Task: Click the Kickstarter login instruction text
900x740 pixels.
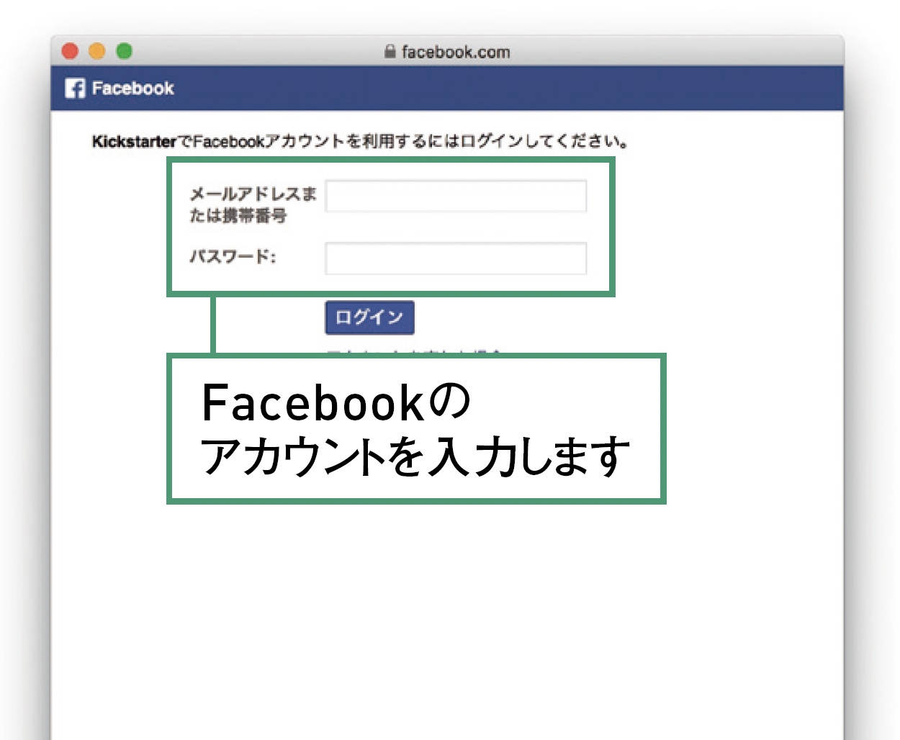Action: coord(360,141)
